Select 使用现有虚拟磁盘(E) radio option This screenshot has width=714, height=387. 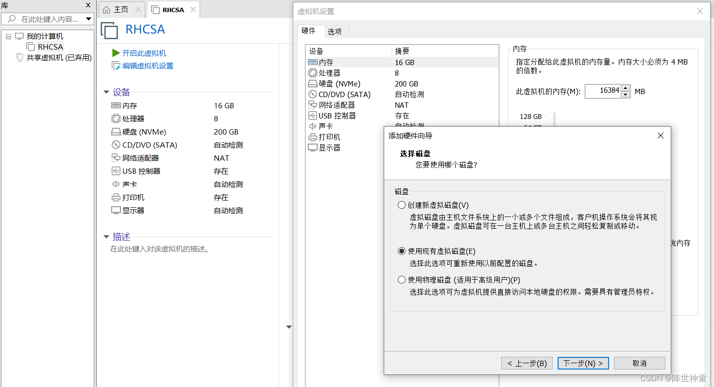click(402, 251)
